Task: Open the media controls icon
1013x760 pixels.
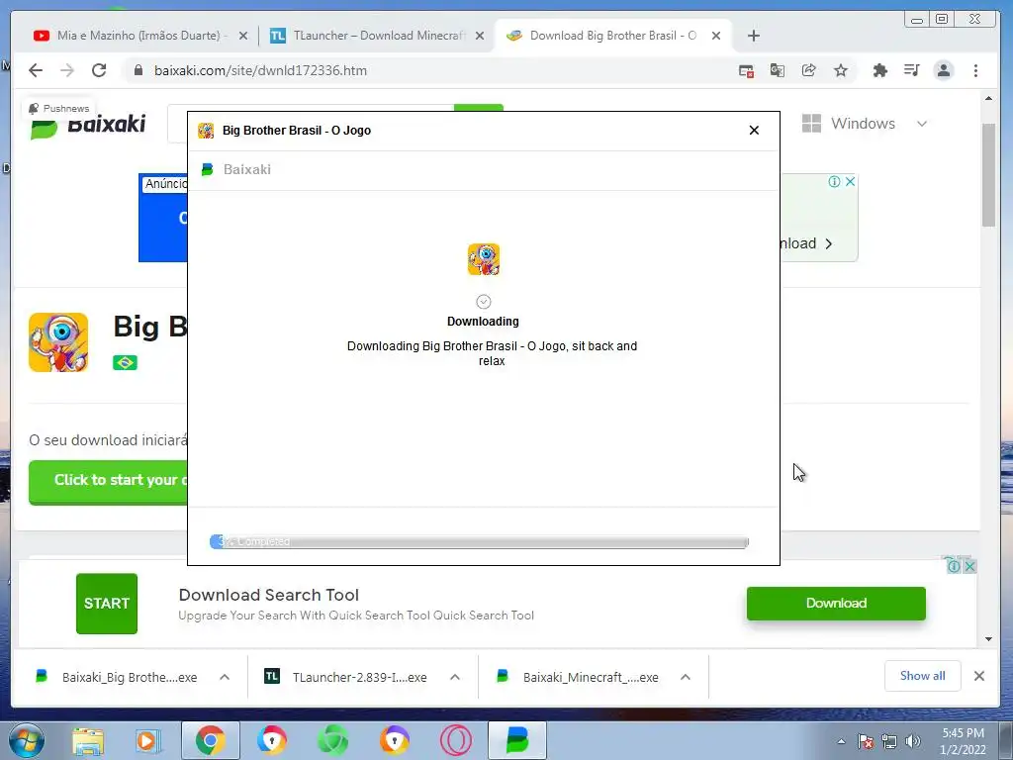Action: point(911,70)
